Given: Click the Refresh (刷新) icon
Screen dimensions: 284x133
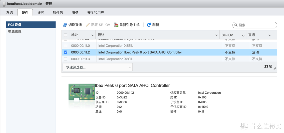Looking at the screenshot, I should click(x=149, y=25).
